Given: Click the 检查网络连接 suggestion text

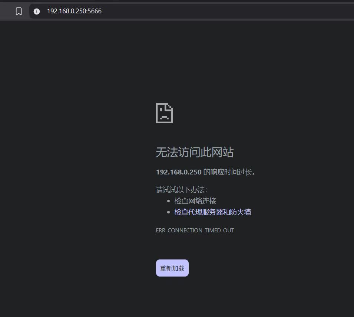Looking at the screenshot, I should point(195,201).
